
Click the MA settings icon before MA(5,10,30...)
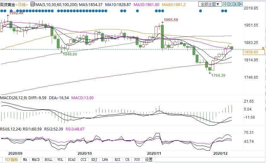click(x=33, y=4)
